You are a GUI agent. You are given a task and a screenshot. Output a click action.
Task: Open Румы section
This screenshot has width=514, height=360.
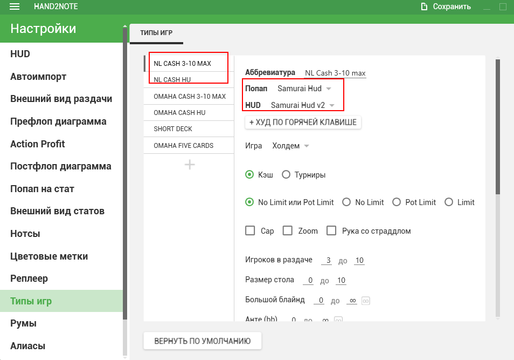pyautogui.click(x=61, y=323)
